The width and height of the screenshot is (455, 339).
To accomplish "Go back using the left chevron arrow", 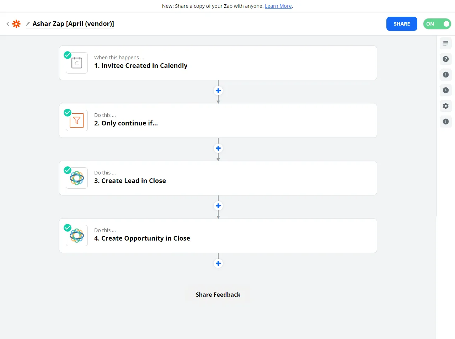I will point(8,24).
